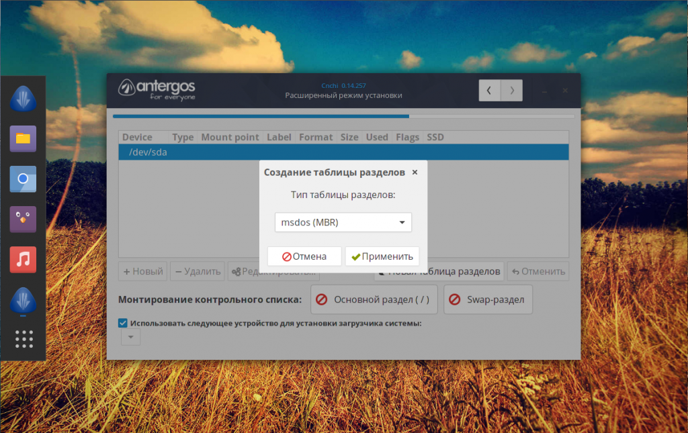
Task: Open the bootloader device dropdown
Action: (131, 337)
